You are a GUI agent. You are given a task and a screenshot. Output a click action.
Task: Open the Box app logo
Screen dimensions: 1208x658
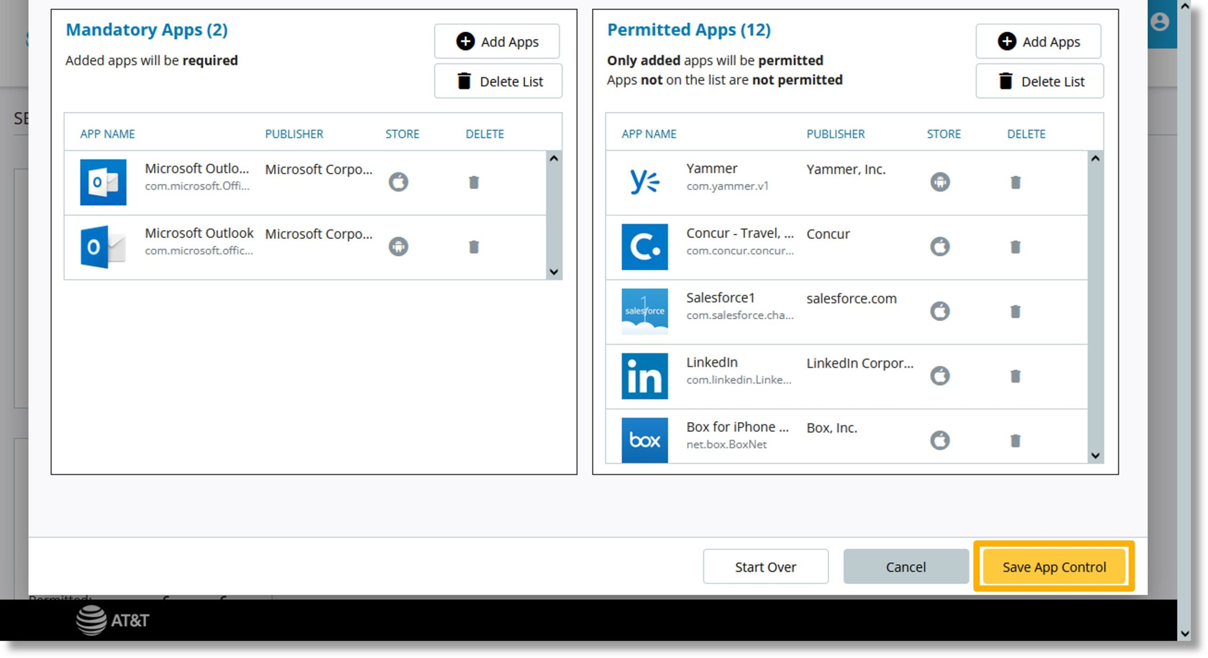pyautogui.click(x=645, y=440)
